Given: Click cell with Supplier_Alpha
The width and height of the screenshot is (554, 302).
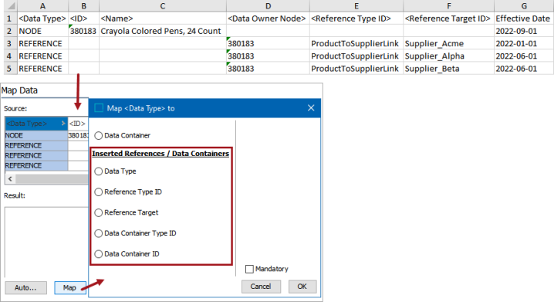Looking at the screenshot, I should 448,56.
